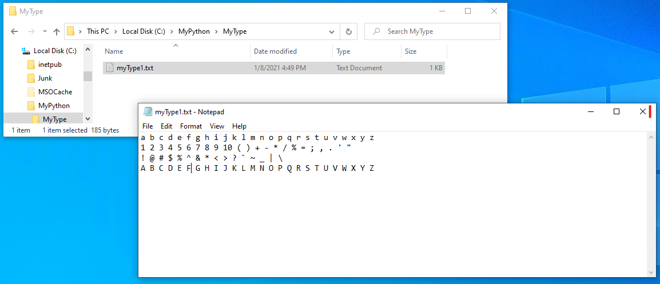The height and width of the screenshot is (284, 660).
Task: Maximize the Notepad window
Action: pos(616,111)
